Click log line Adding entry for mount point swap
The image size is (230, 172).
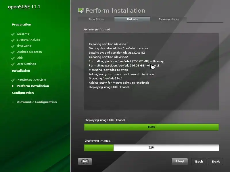(122, 74)
